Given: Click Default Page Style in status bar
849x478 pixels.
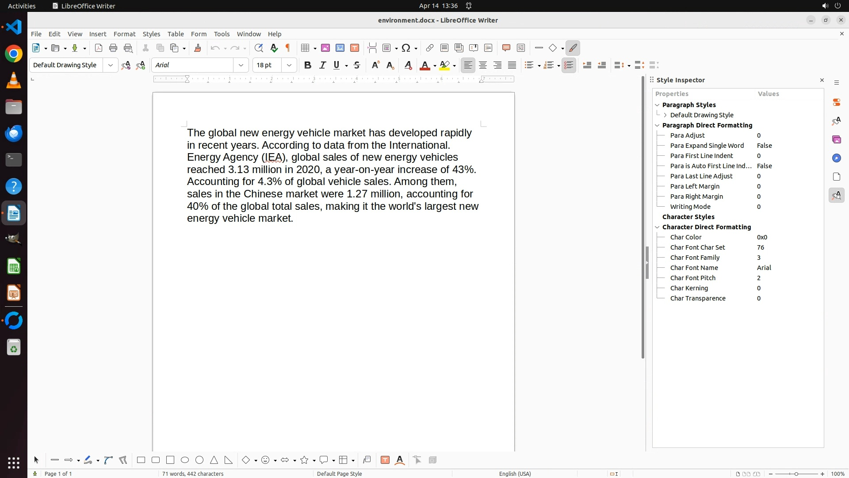Looking at the screenshot, I should pyautogui.click(x=339, y=474).
